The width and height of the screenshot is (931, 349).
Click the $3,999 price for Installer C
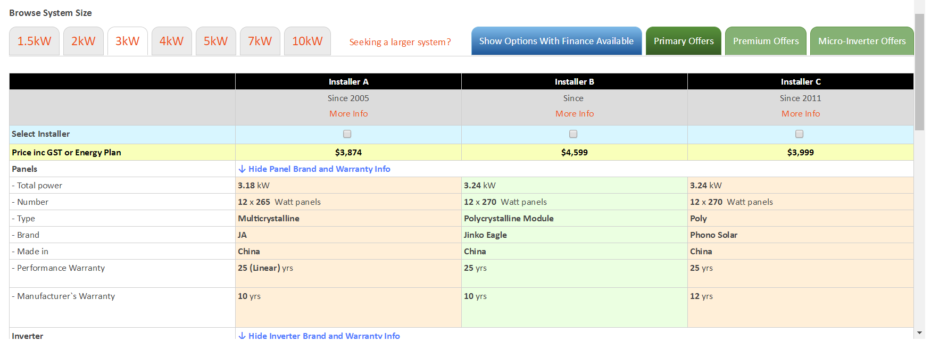tap(801, 152)
